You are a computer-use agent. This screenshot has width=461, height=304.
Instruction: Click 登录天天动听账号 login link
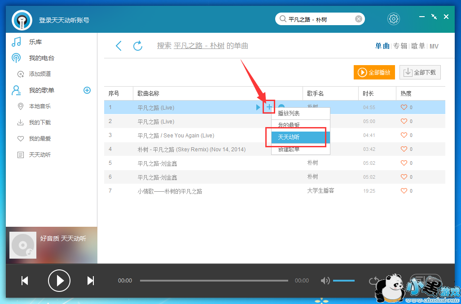tap(64, 20)
